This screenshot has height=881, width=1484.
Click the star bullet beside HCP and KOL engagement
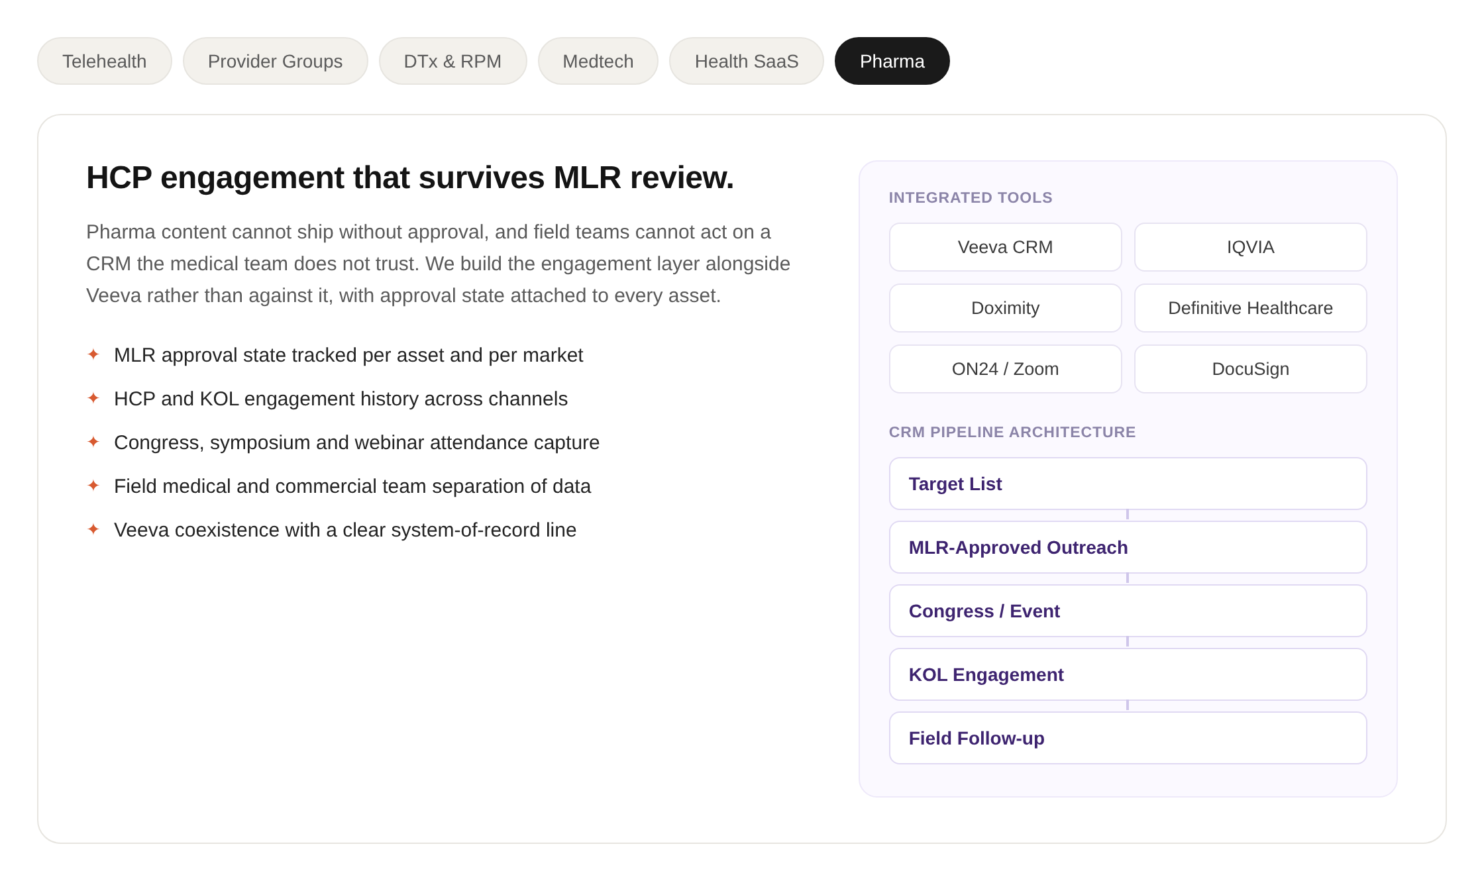(93, 398)
